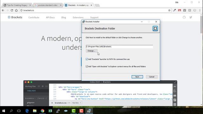Open Support in site navigation
Screen dimensions: 203x114
(94, 17)
